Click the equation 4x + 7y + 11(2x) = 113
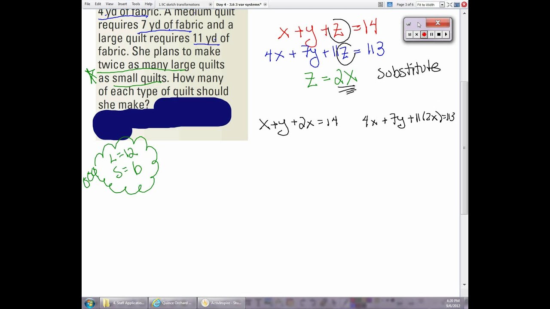The image size is (550, 309). click(408, 119)
